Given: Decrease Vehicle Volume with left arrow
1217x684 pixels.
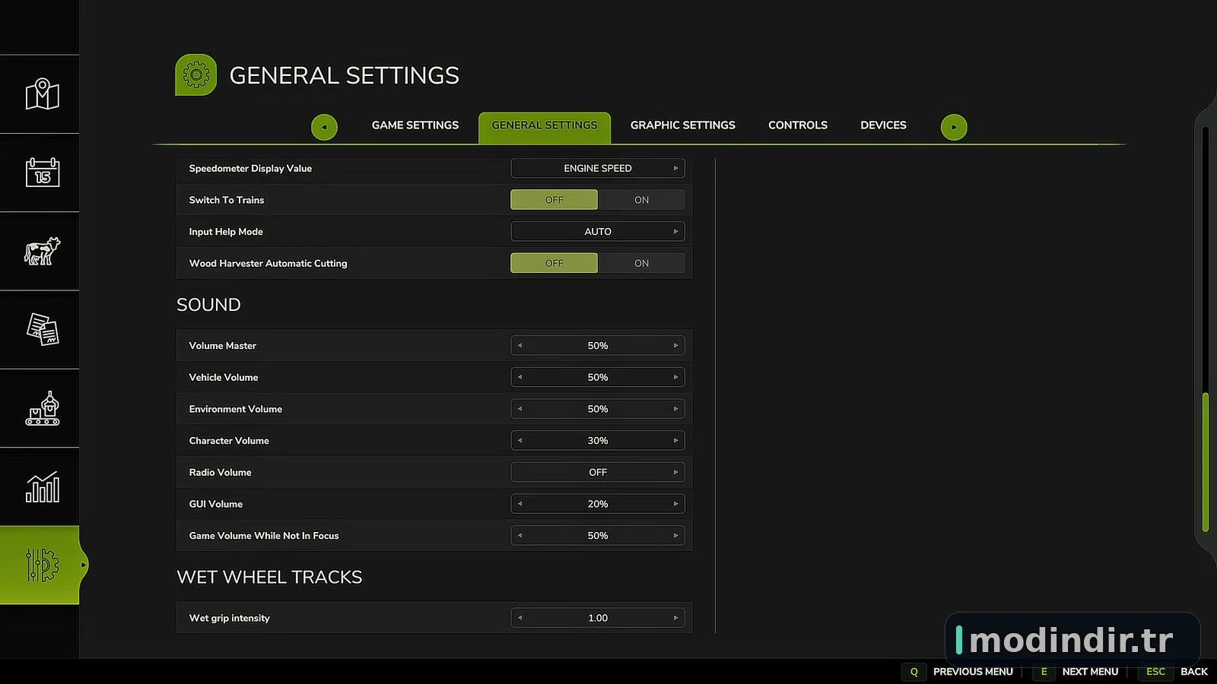Looking at the screenshot, I should coord(520,378).
